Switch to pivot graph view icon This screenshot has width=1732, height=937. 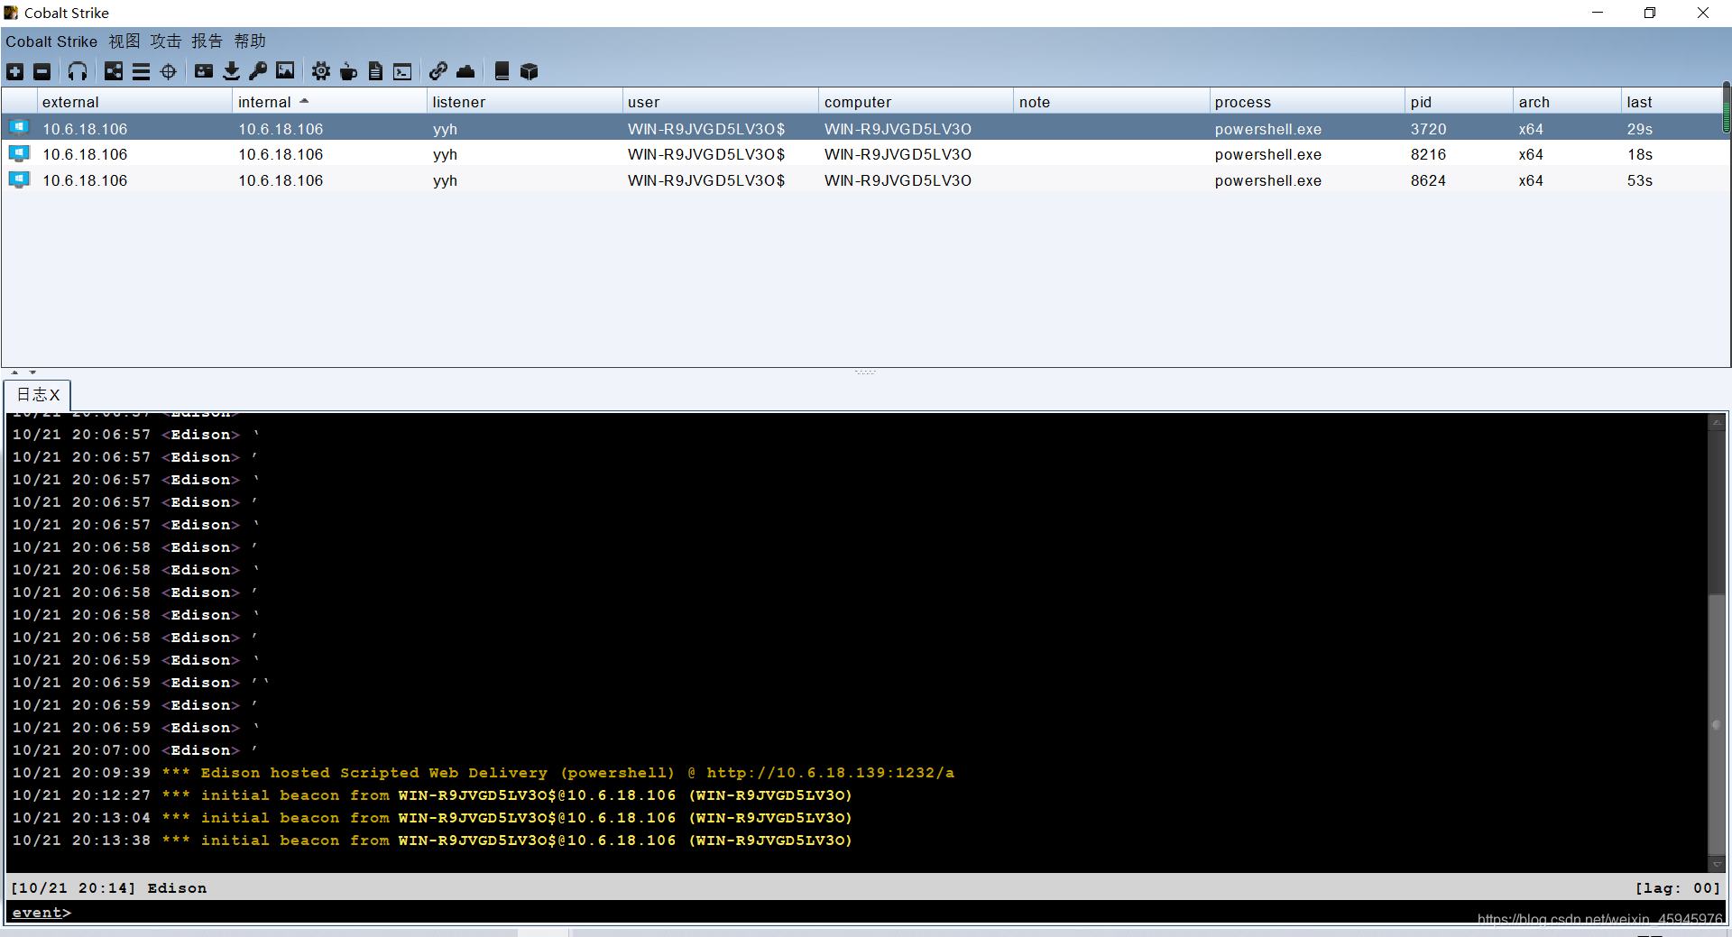point(114,71)
